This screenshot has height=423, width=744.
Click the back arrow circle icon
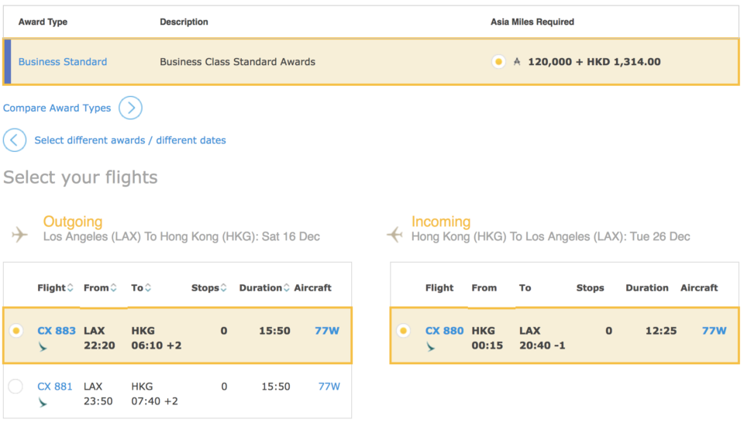[15, 140]
